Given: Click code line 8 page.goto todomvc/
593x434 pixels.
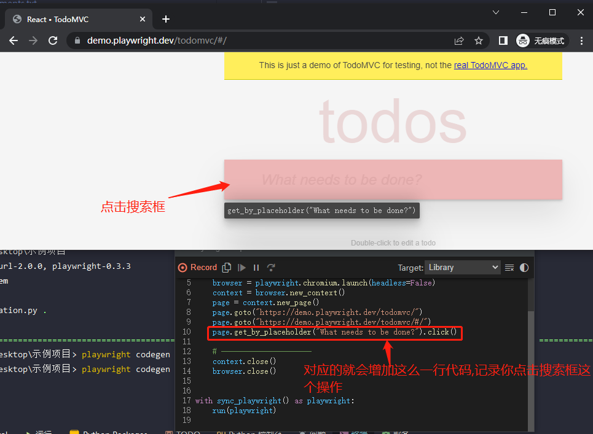Looking at the screenshot, I should coord(317,312).
